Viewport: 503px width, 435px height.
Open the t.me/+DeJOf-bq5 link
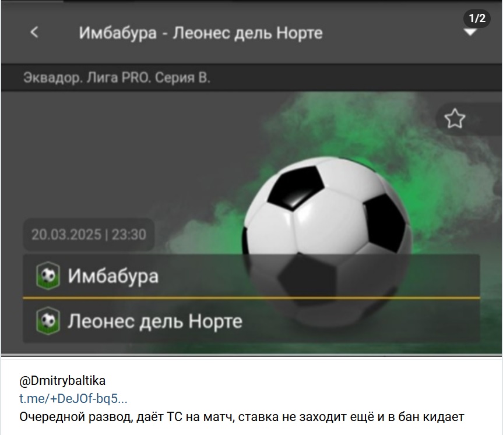pyautogui.click(x=73, y=399)
